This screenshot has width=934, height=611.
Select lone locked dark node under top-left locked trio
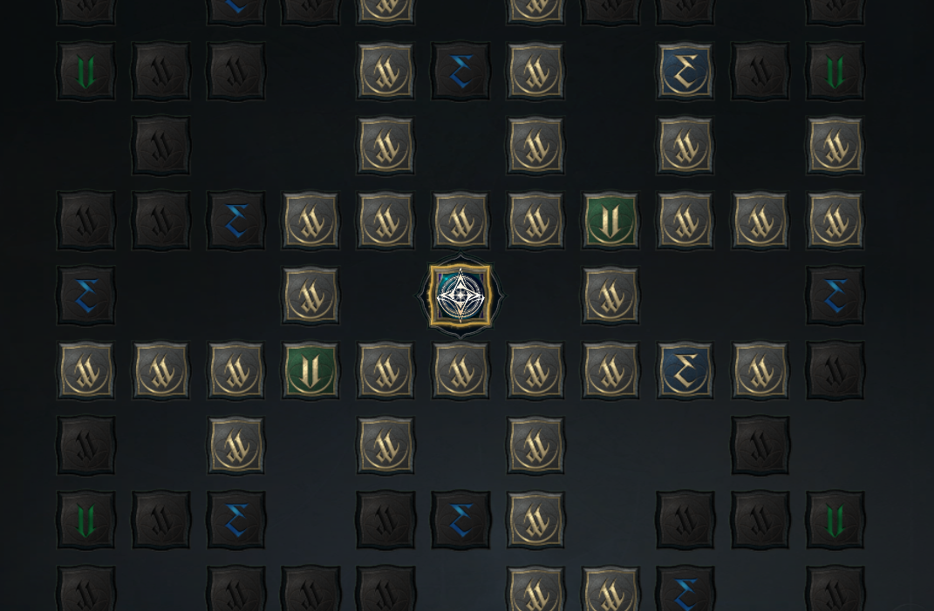point(160,146)
